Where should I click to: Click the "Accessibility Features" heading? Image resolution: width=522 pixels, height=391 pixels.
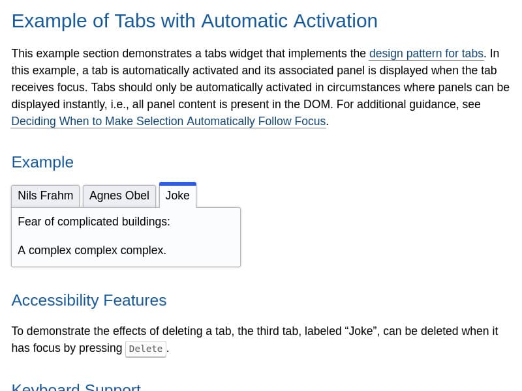[x=89, y=300]
